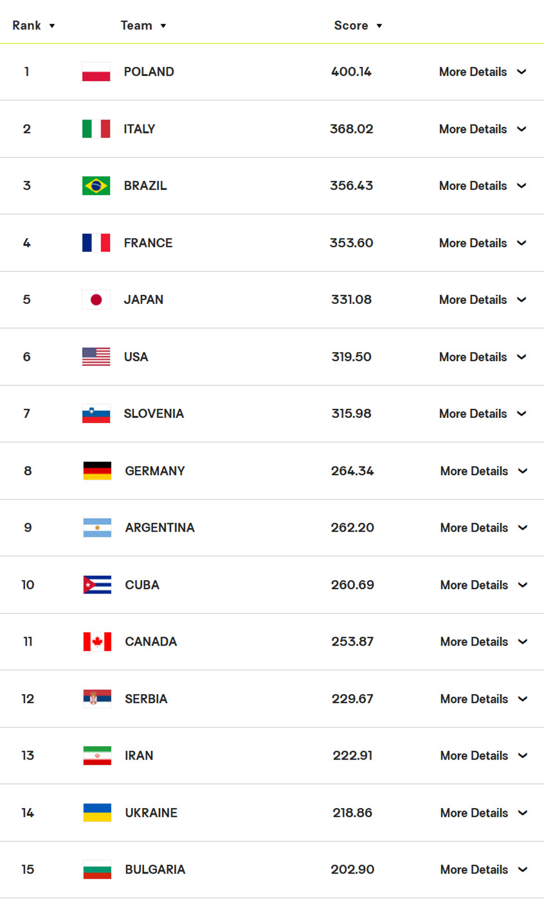
Task: Sort the table by Score column
Action: (x=358, y=26)
